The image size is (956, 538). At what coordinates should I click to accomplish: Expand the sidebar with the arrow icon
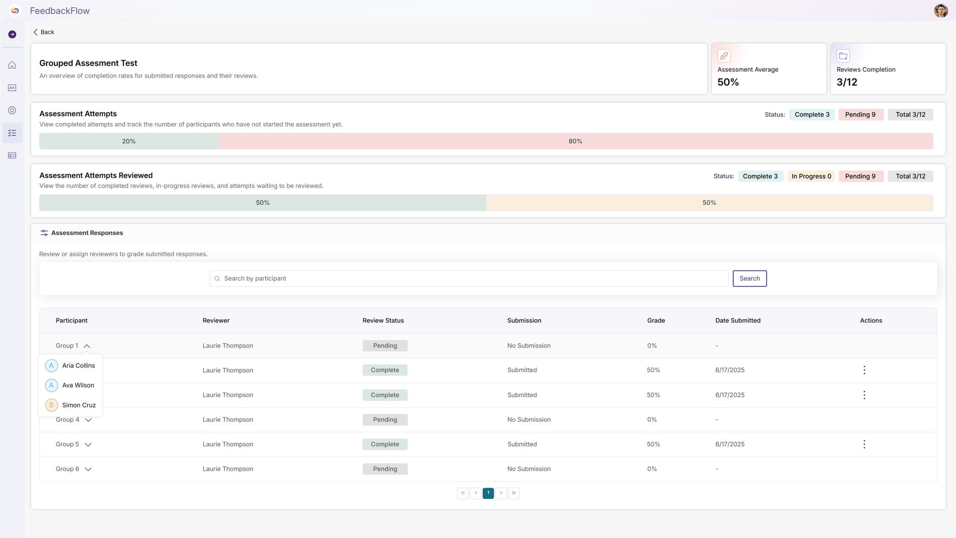12,34
